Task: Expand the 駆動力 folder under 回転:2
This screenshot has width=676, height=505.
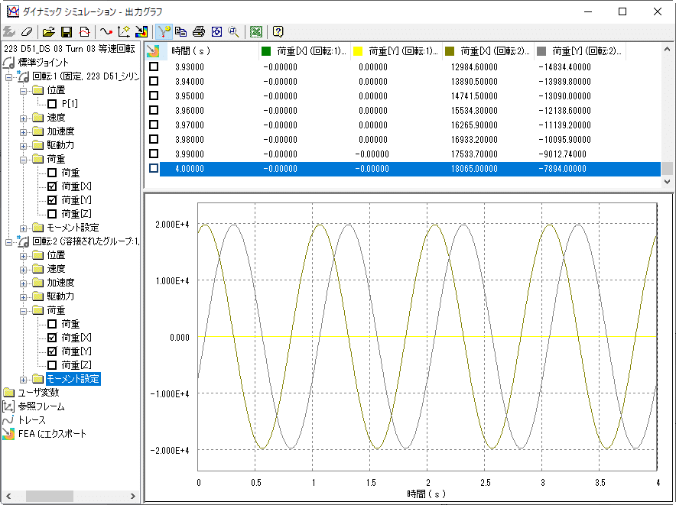Action: [x=24, y=296]
